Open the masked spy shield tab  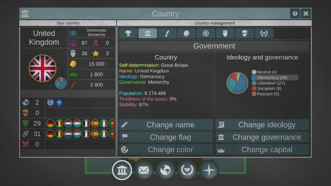point(245,33)
